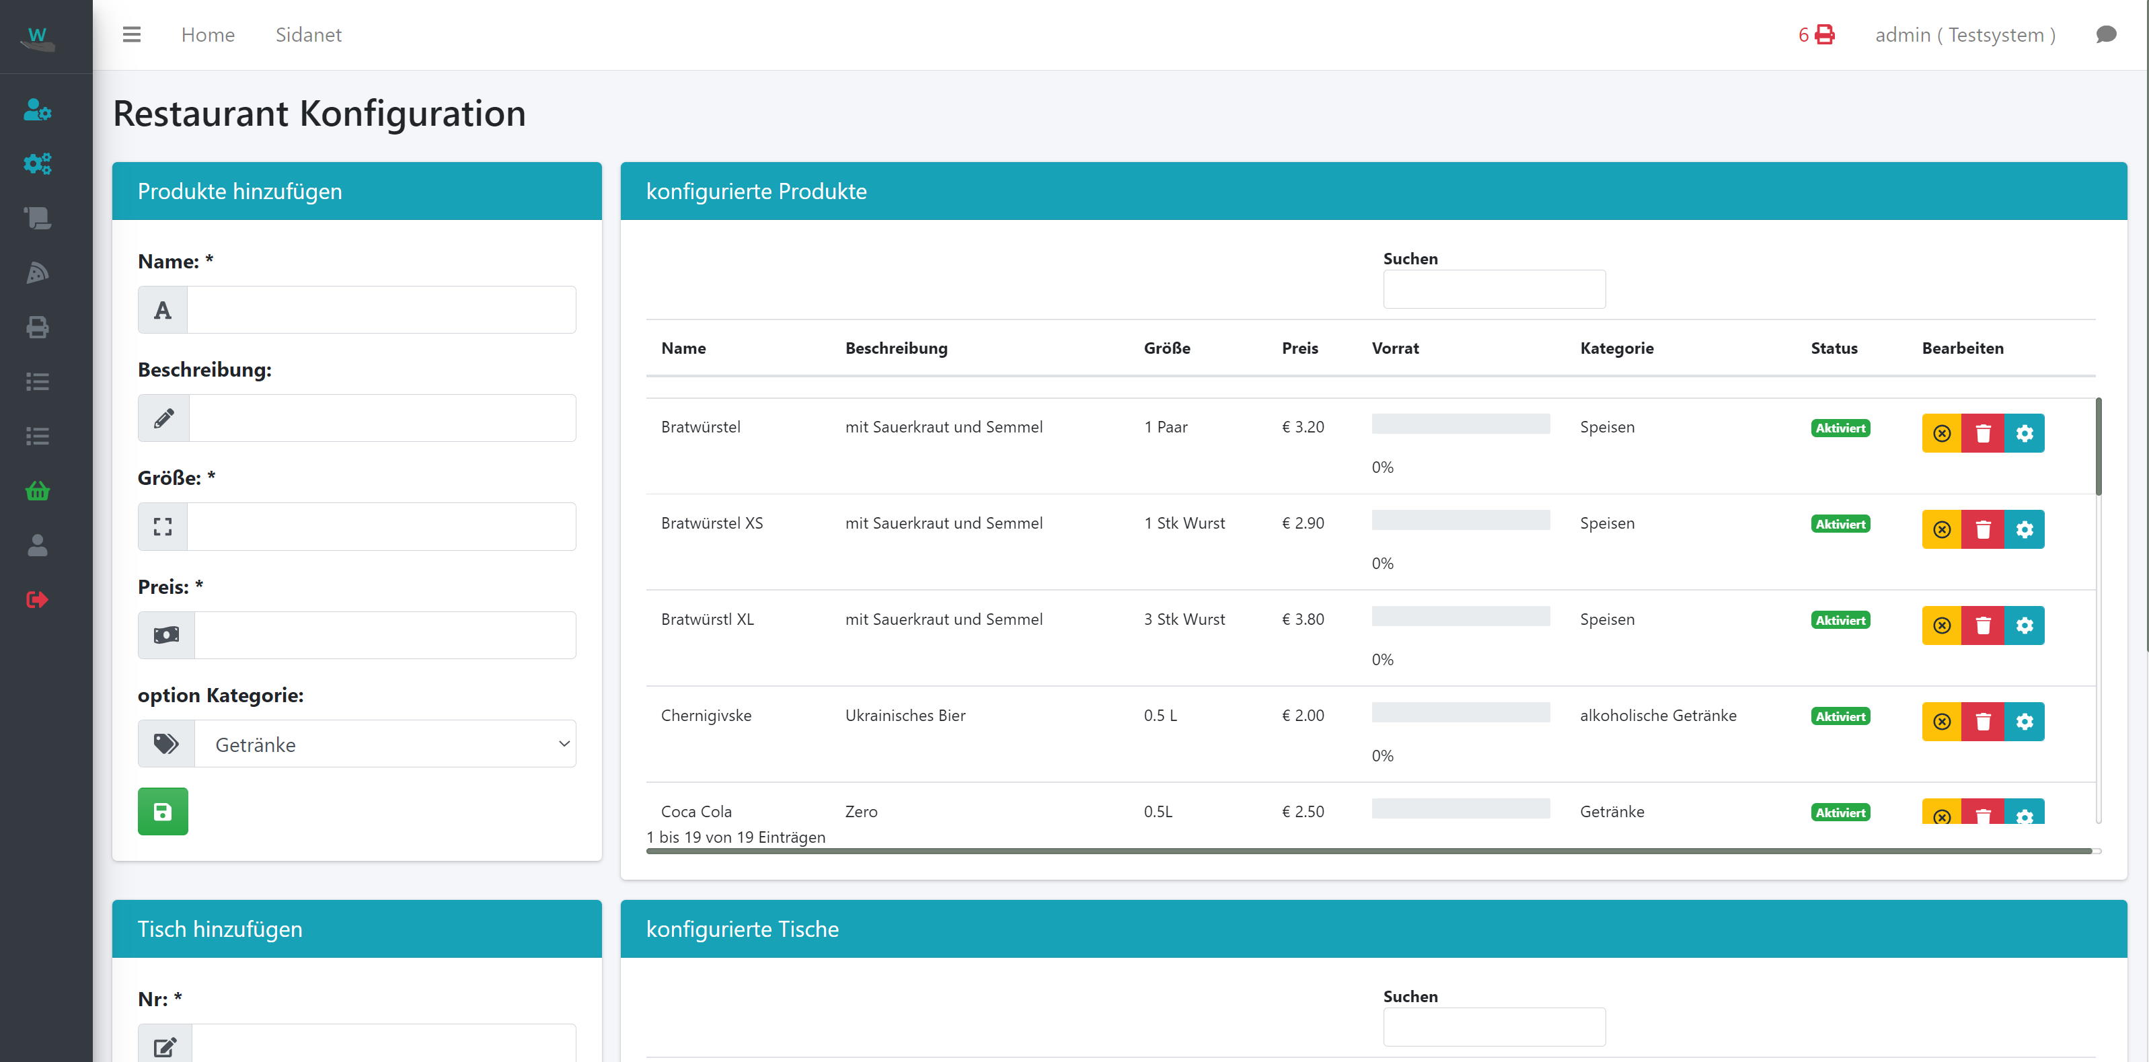Click the red logout sidebar icon
Image resolution: width=2149 pixels, height=1062 pixels.
point(37,599)
